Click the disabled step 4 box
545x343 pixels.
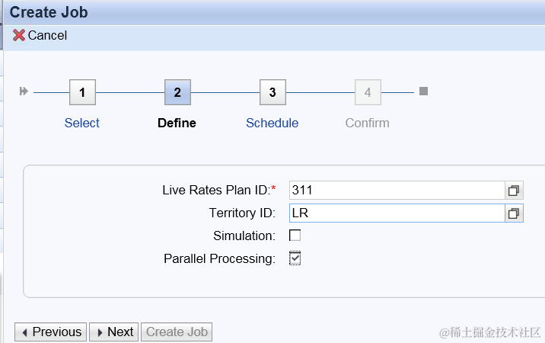pos(368,92)
